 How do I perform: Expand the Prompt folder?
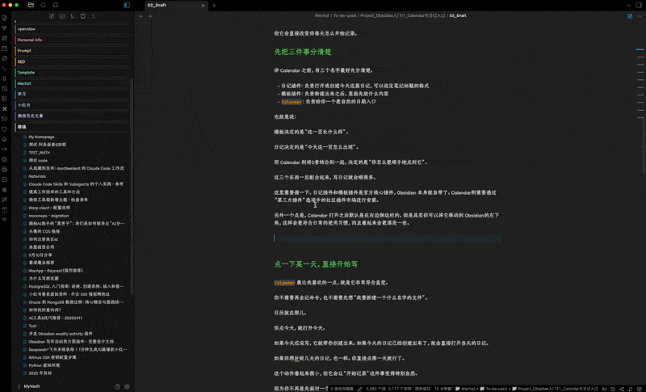tap(73, 51)
